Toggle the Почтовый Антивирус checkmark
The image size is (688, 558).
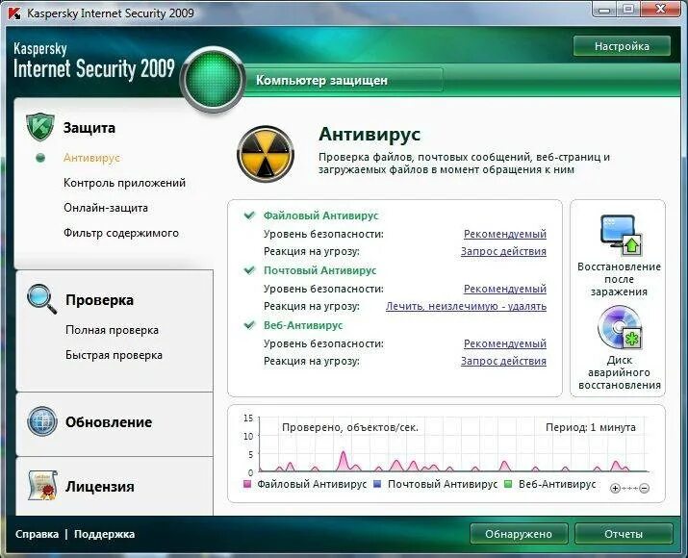tap(249, 269)
